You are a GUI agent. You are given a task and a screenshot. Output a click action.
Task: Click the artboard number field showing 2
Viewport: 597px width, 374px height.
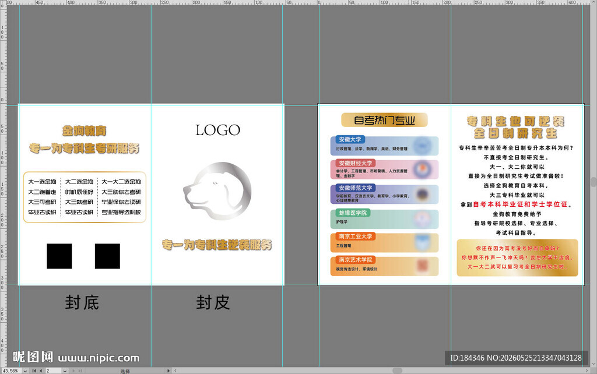[53, 371]
